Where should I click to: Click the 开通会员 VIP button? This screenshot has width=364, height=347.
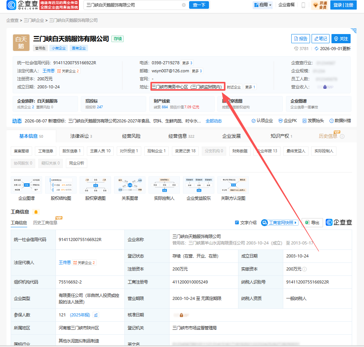pyautogui.click(x=320, y=5)
